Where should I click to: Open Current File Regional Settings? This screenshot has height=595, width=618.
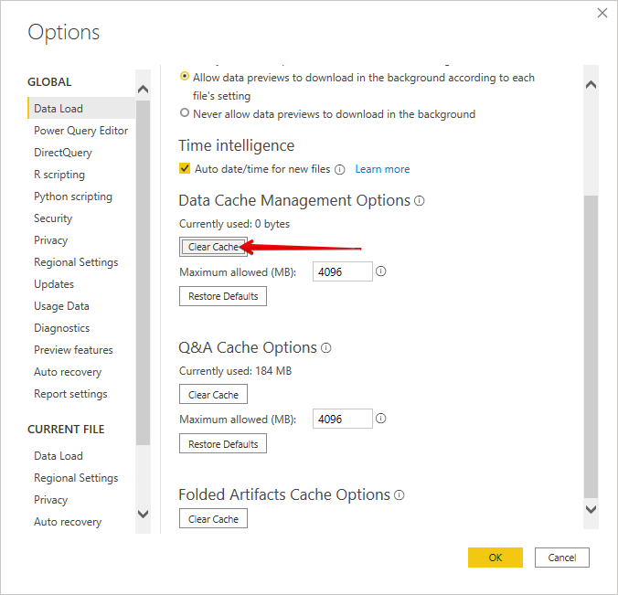[76, 478]
